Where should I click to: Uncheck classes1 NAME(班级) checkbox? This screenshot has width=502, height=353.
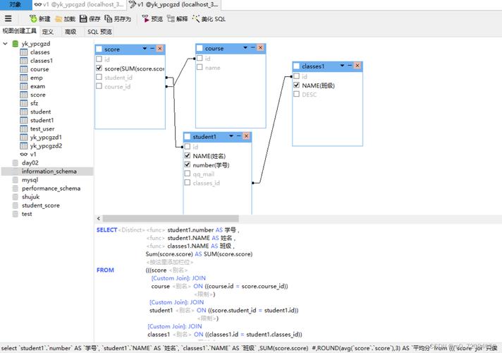pyautogui.click(x=296, y=85)
